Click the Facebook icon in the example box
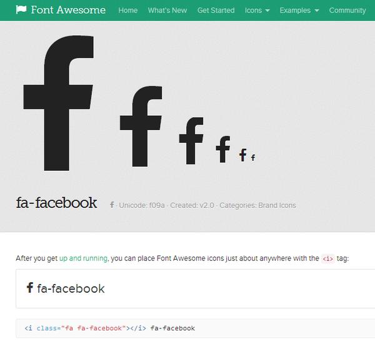The width and height of the screenshot is (375, 356). pyautogui.click(x=29, y=288)
